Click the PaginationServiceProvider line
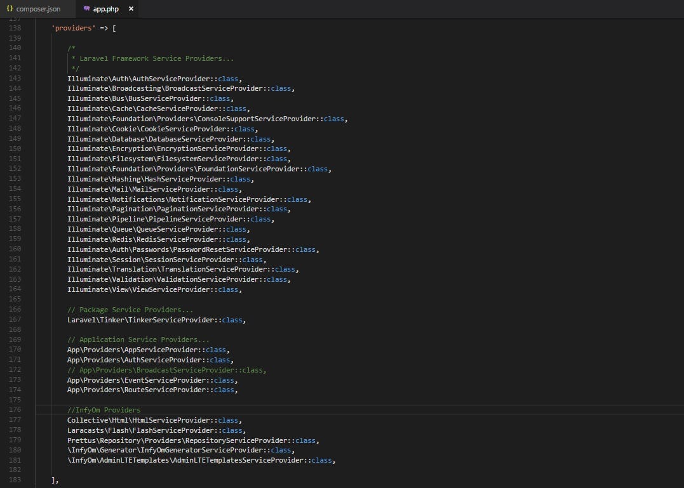Image resolution: width=684 pixels, height=488 pixels. coord(179,209)
